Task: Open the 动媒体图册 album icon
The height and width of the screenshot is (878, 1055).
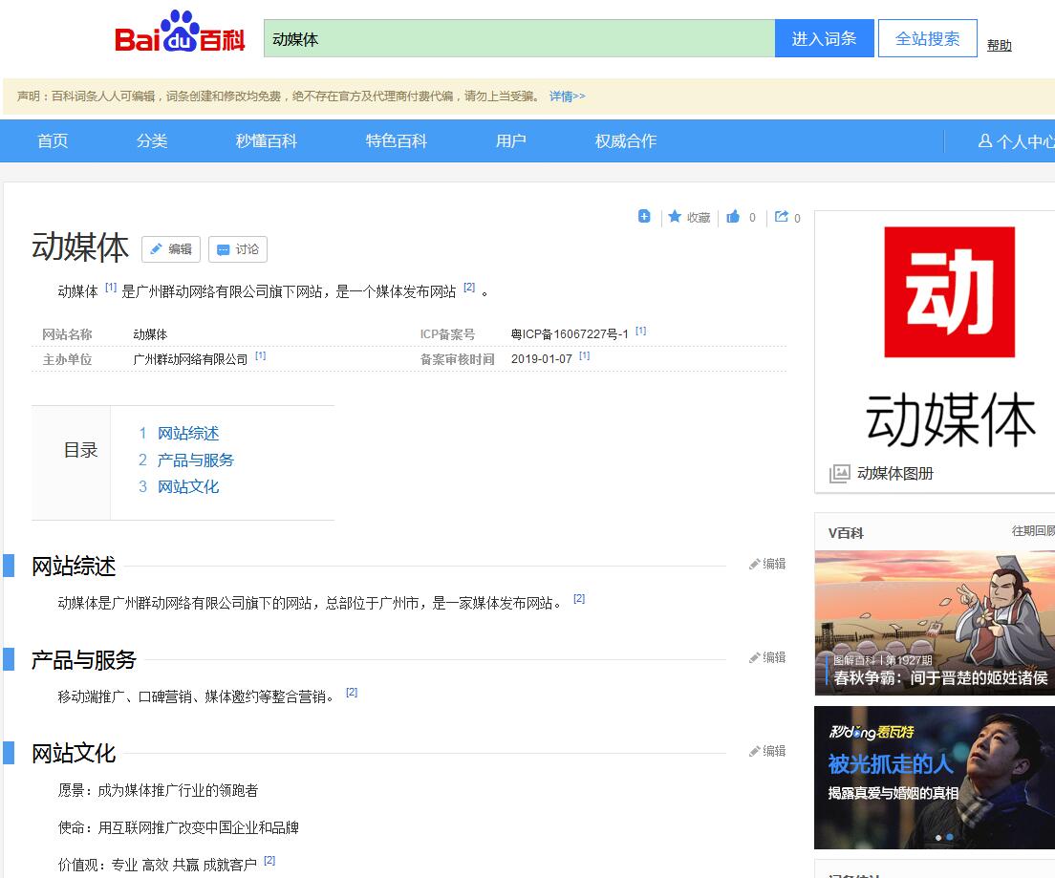Action: point(840,473)
